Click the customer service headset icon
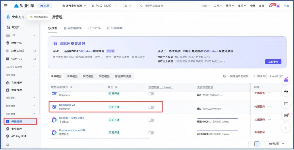 pyautogui.click(x=286, y=92)
